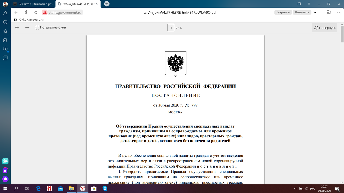This screenshot has width=344, height=193.
Task: Show hidden tray icons chevron
Action: (295, 189)
